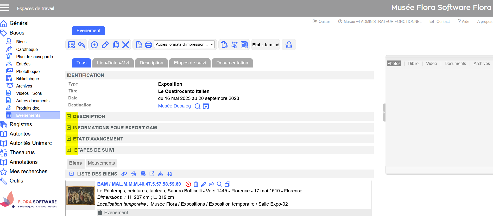The height and width of the screenshot is (216, 493).
Task: Click the sort A-Z icon in Liste des biens
Action: click(x=170, y=174)
